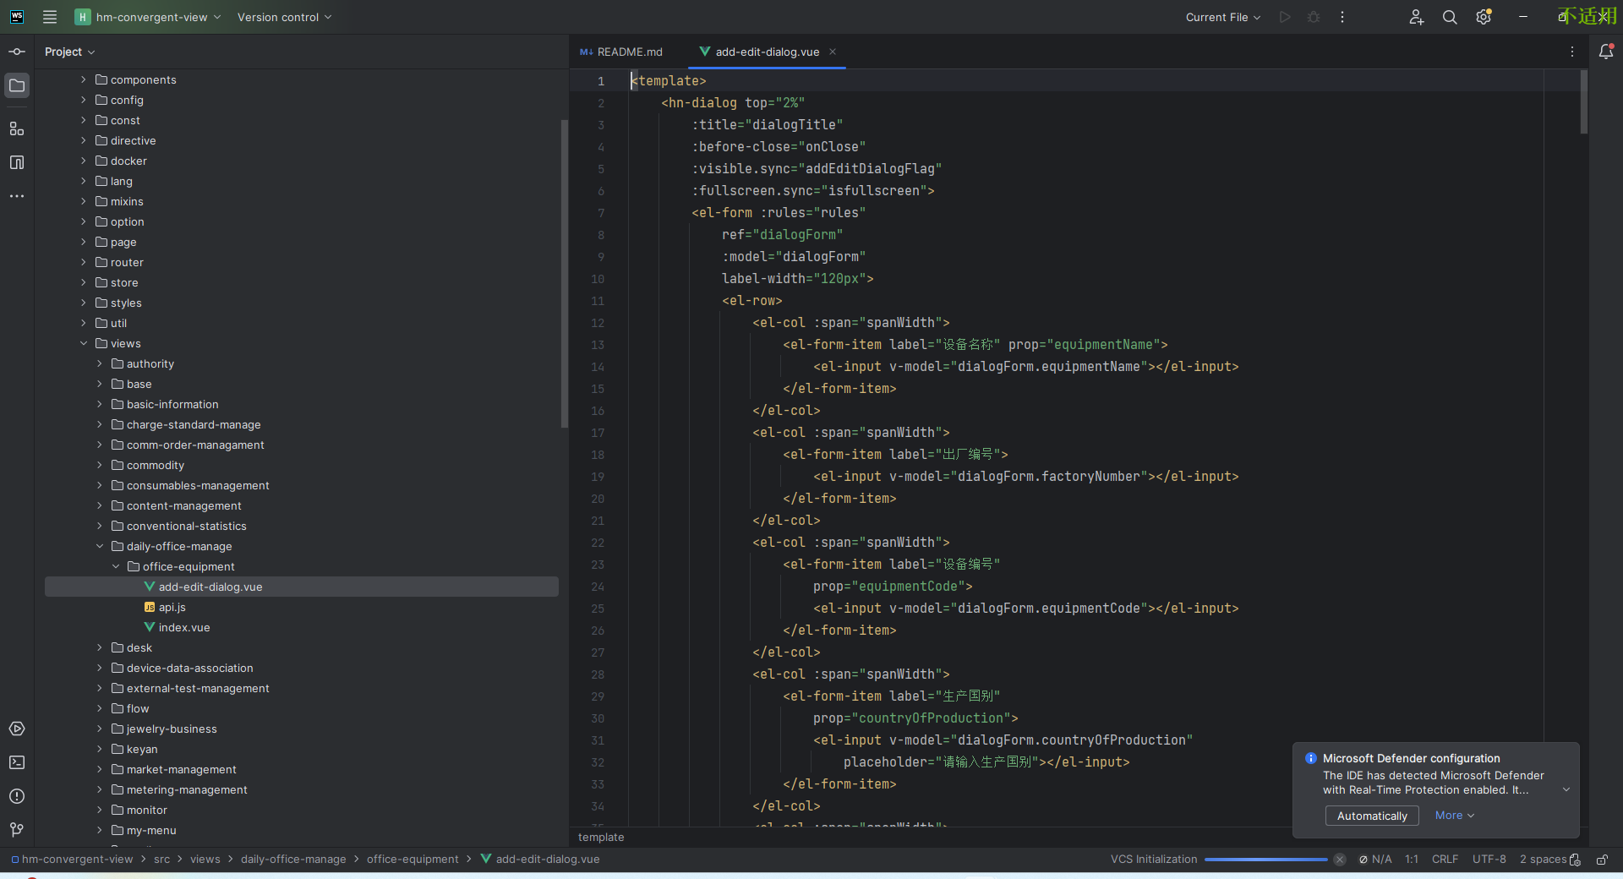Expand the components folder
This screenshot has width=1623, height=879.
click(84, 79)
